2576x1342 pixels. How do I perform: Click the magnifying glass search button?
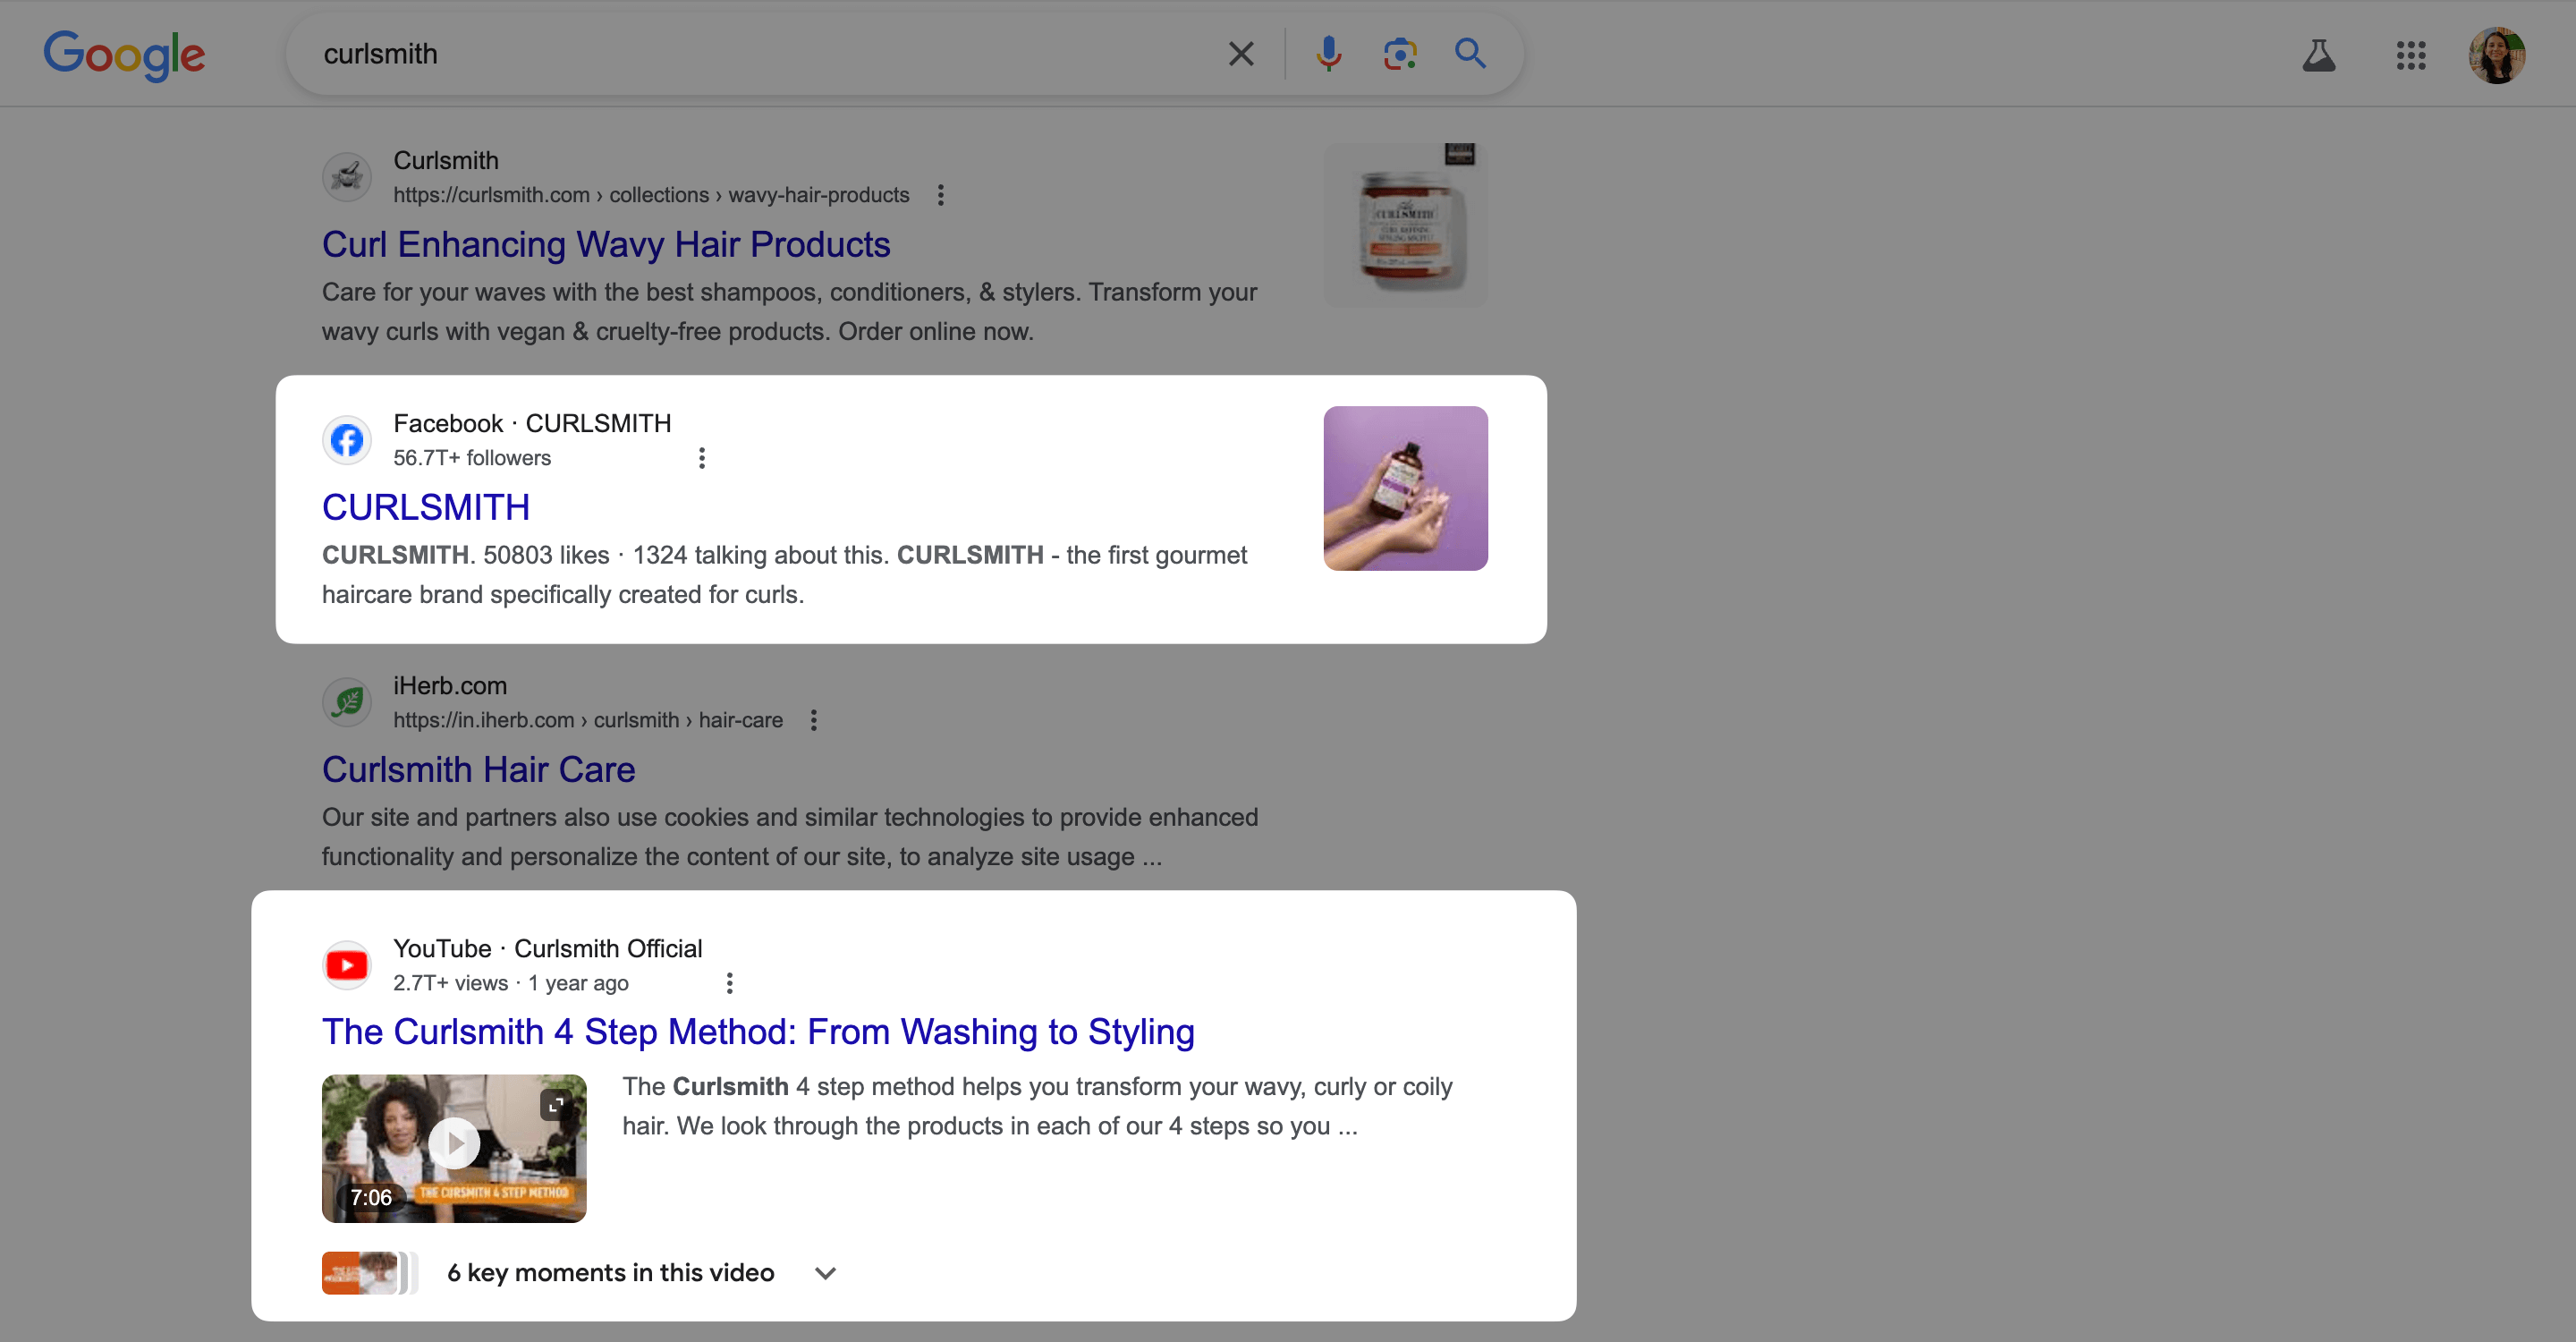1469,54
